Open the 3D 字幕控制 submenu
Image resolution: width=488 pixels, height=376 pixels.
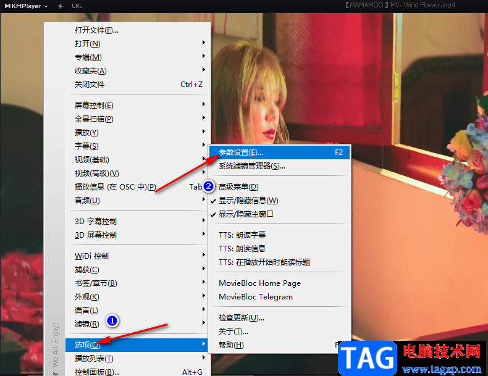pyautogui.click(x=138, y=222)
